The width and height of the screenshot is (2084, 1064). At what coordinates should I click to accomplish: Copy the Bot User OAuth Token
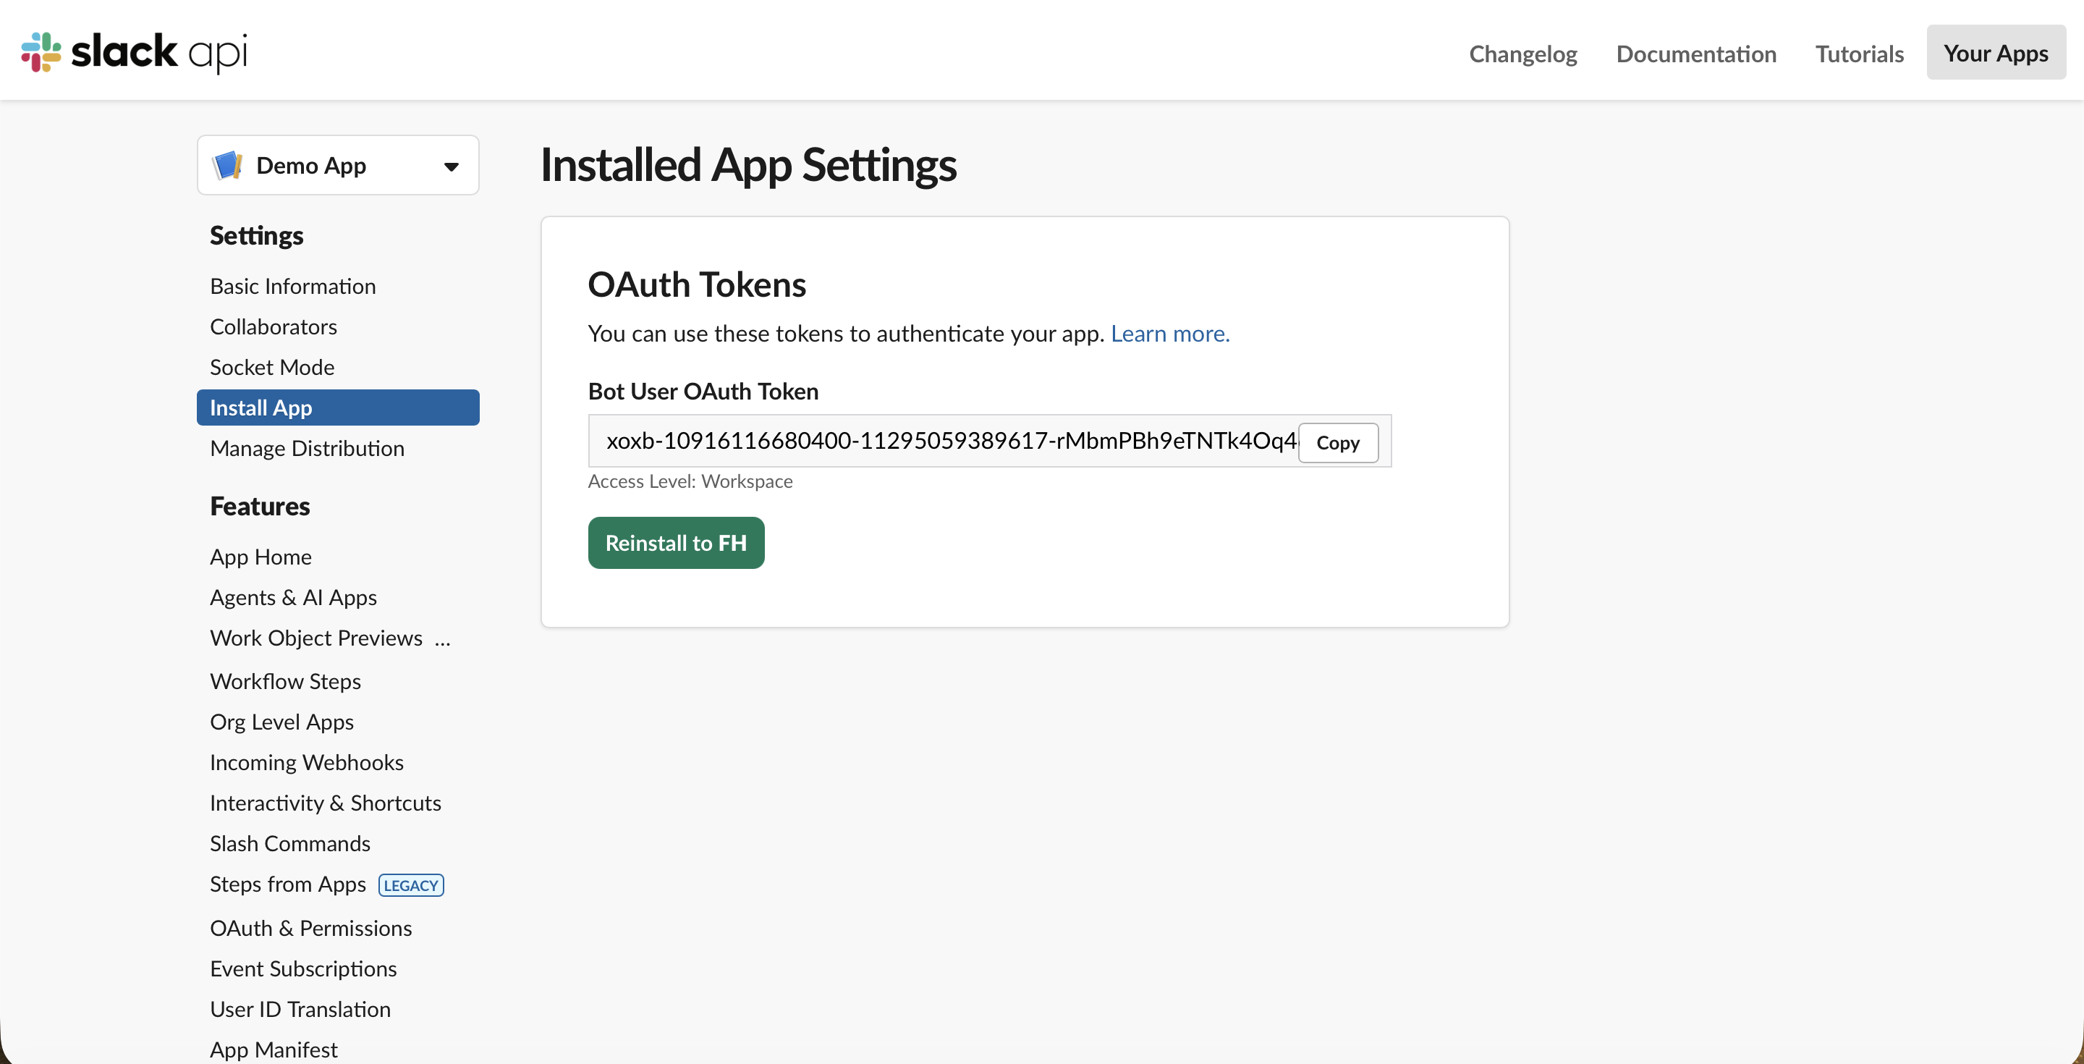point(1338,442)
